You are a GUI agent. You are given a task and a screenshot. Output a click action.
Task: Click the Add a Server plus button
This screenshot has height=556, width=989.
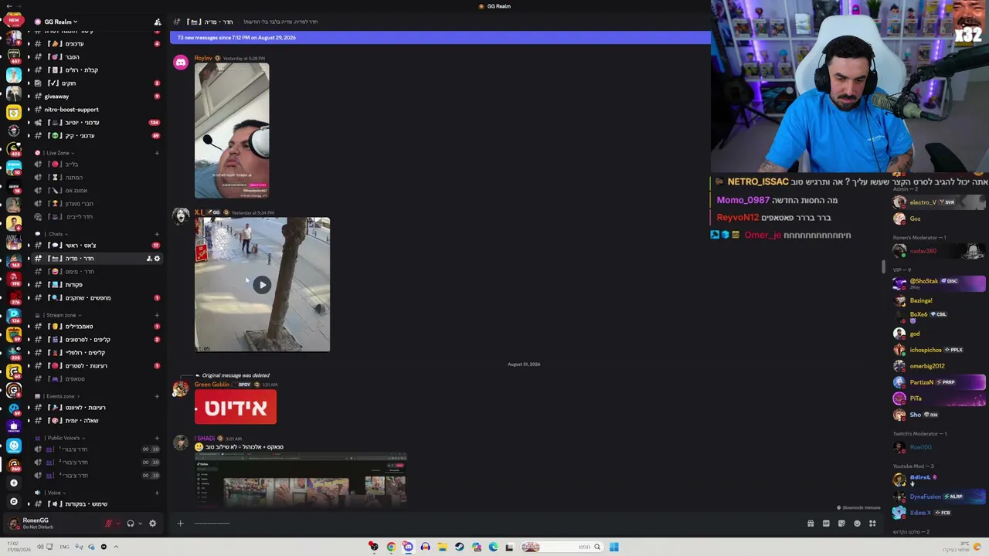pyautogui.click(x=13, y=483)
